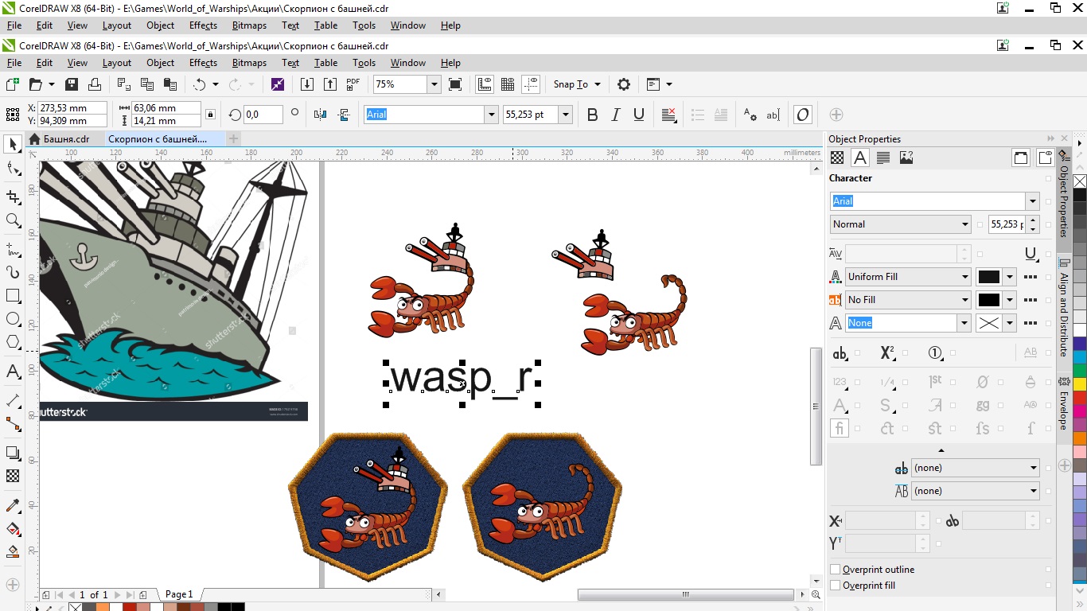Open the zoom level 75% dropdown

pyautogui.click(x=434, y=84)
